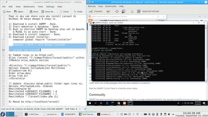Click the disconnect icon beside Connect
Screen dimensions: 208x117
click(108, 12)
